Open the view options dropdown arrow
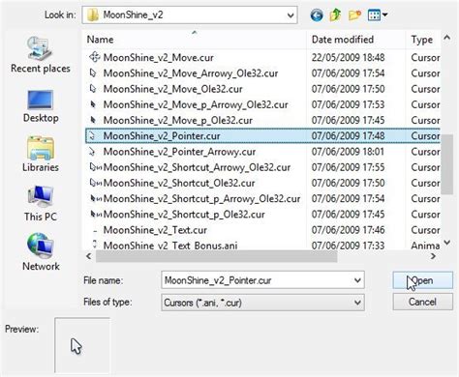Screen dimensions: 459x377 [384, 14]
